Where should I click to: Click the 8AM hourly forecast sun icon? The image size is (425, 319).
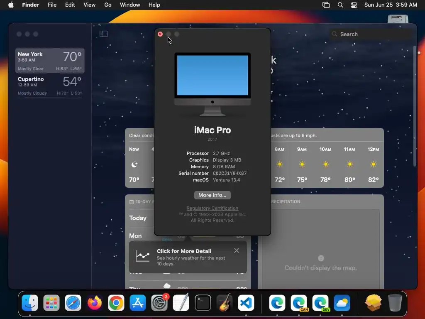pyautogui.click(x=280, y=164)
